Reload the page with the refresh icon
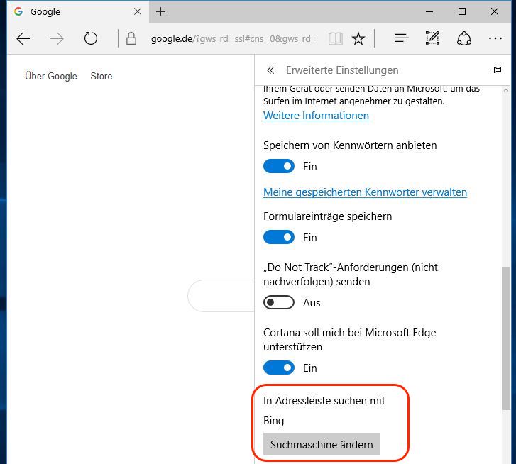 (91, 38)
